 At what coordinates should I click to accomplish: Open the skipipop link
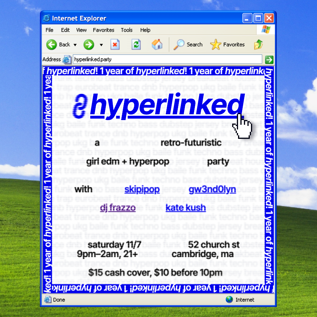coord(142,190)
